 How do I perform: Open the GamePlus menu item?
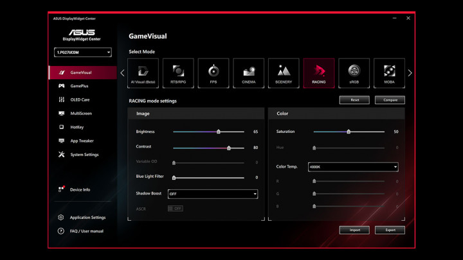coord(83,86)
